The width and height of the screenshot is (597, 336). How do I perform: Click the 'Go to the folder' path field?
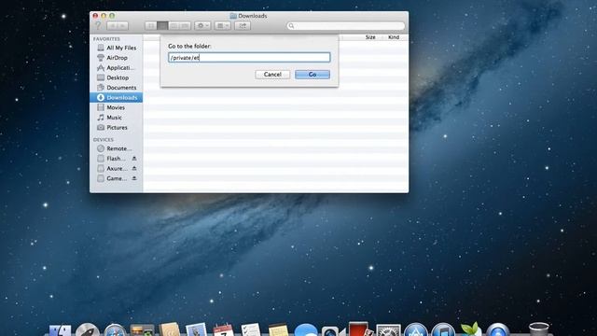(x=249, y=58)
